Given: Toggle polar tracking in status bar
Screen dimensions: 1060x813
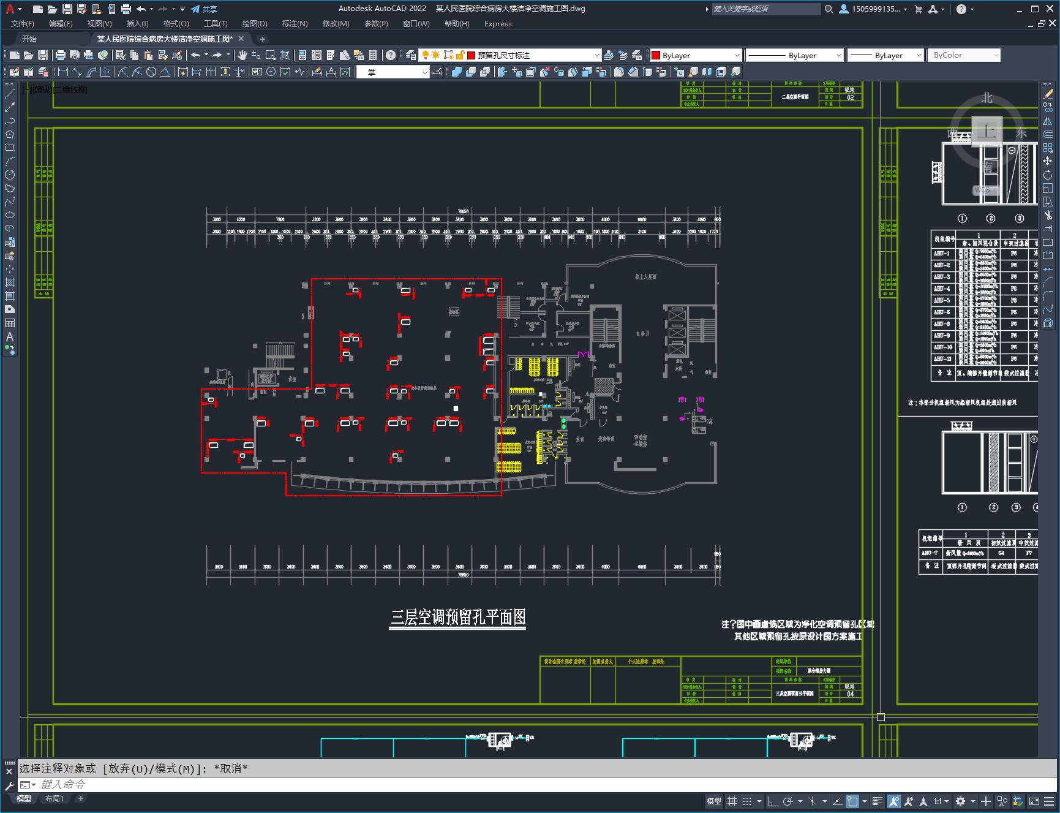Looking at the screenshot, I should coord(788,801).
